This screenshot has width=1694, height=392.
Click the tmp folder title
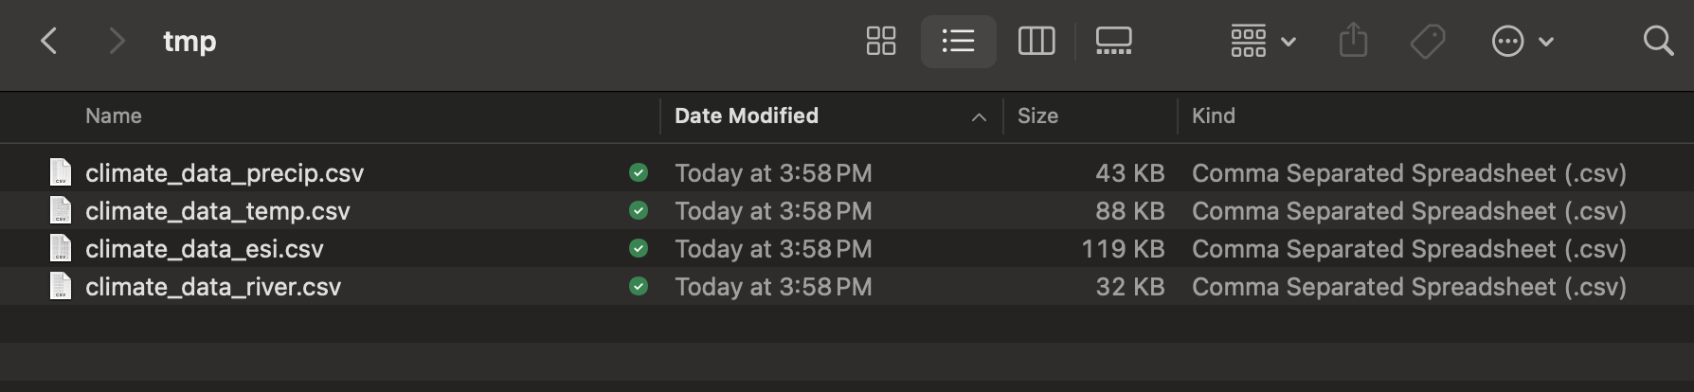pyautogui.click(x=189, y=42)
